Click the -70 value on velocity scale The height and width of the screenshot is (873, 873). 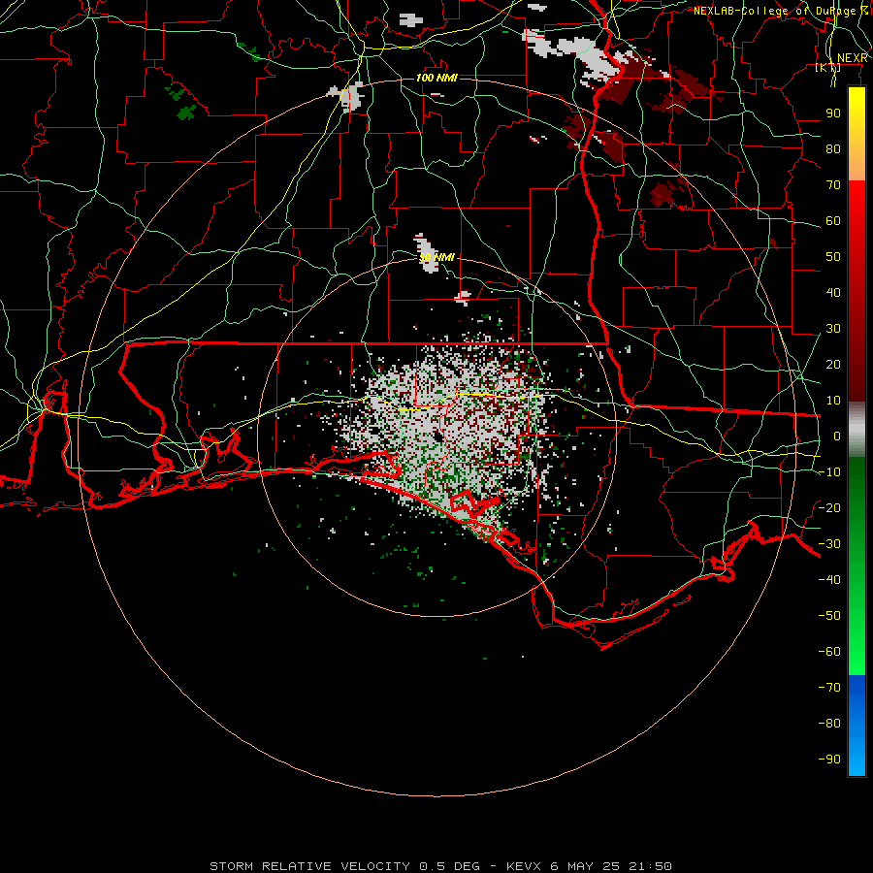tap(829, 688)
